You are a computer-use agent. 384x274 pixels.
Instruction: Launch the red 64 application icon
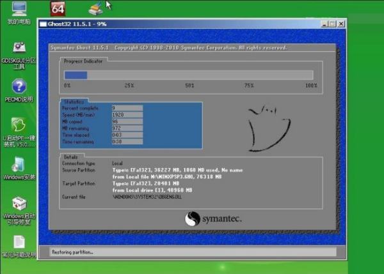click(x=58, y=8)
